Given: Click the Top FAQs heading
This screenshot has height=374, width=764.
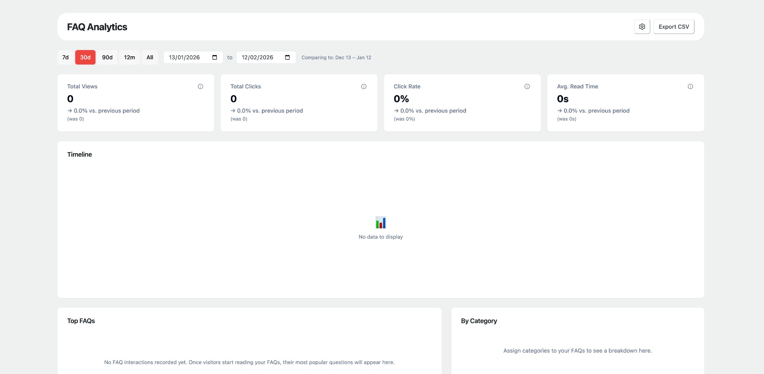Looking at the screenshot, I should click(81, 321).
